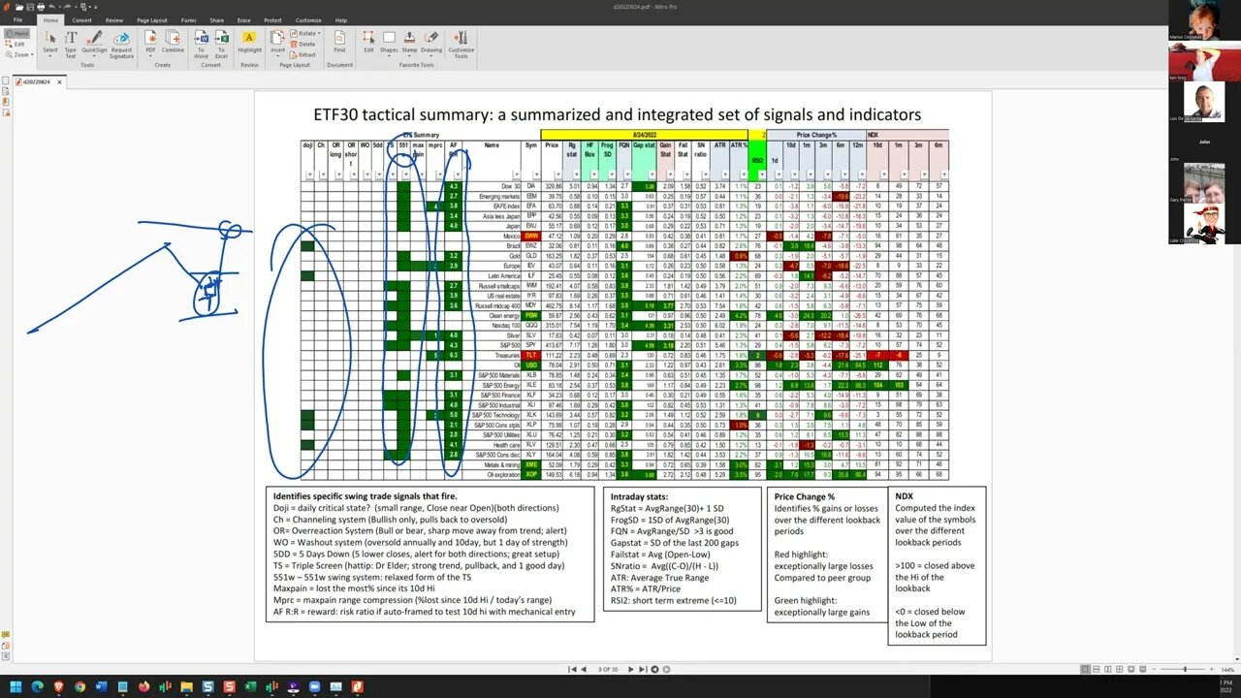Open the File menu

(x=17, y=19)
